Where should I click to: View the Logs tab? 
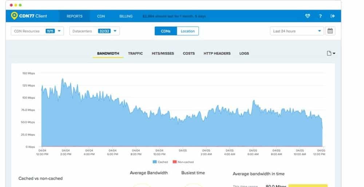(x=244, y=53)
